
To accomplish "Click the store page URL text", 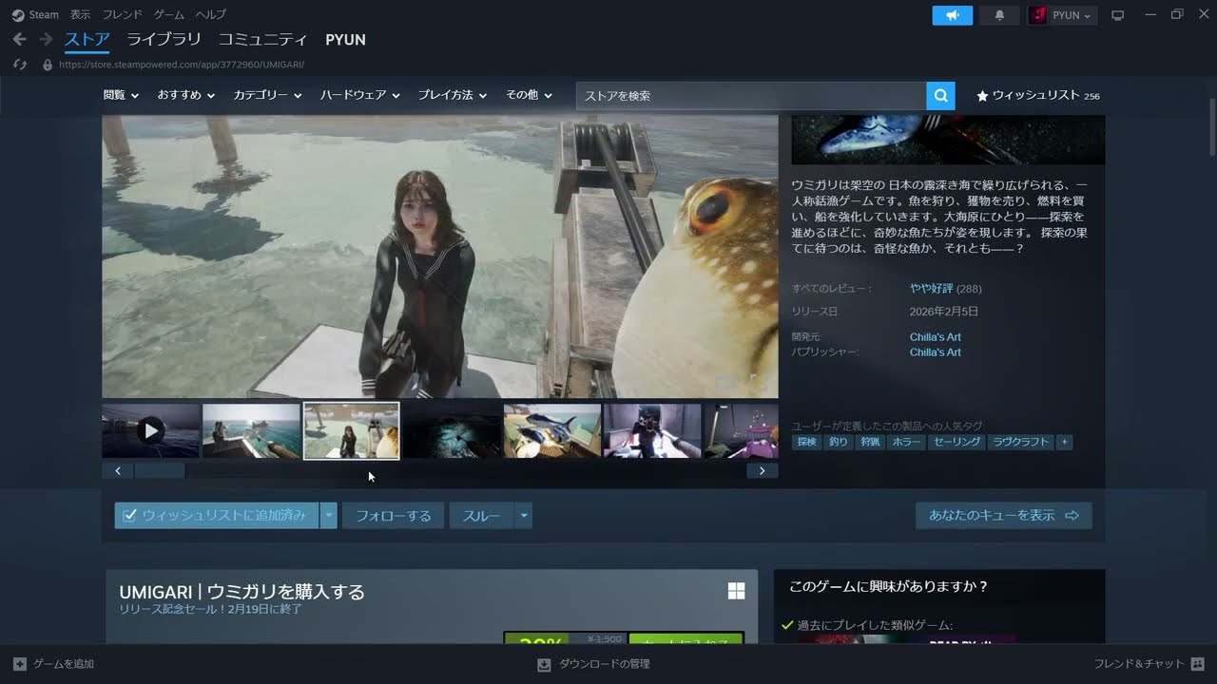I will pyautogui.click(x=182, y=65).
